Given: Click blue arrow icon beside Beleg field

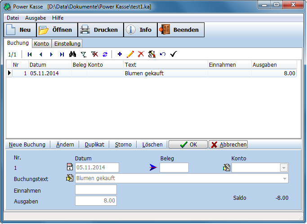Looking at the screenshot, I should point(153,168).
